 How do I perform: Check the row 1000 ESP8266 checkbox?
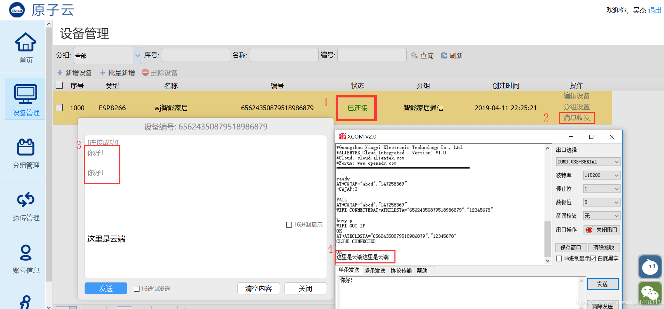pyautogui.click(x=59, y=108)
